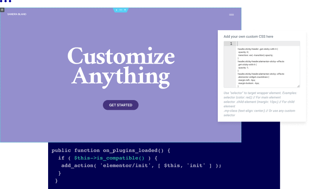Select the word Customize in the heading
This screenshot has height=189, width=310.
click(121, 56)
